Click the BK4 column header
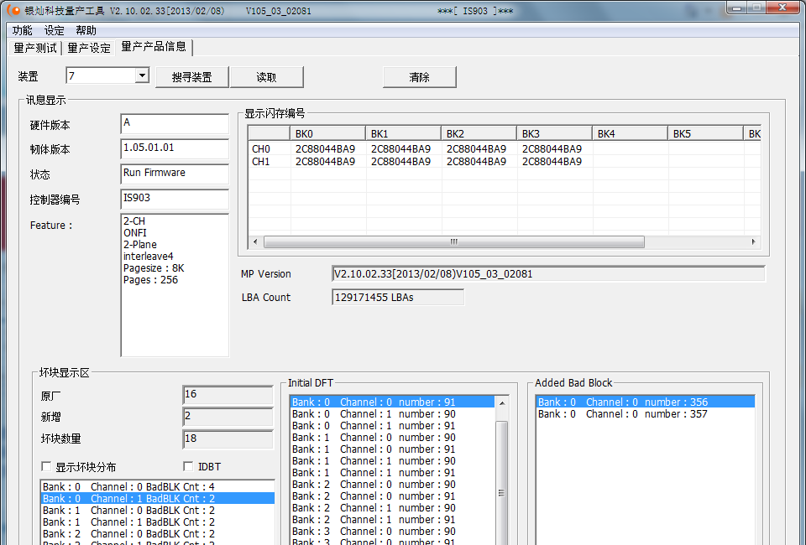This screenshot has width=806, height=545. tap(630, 133)
